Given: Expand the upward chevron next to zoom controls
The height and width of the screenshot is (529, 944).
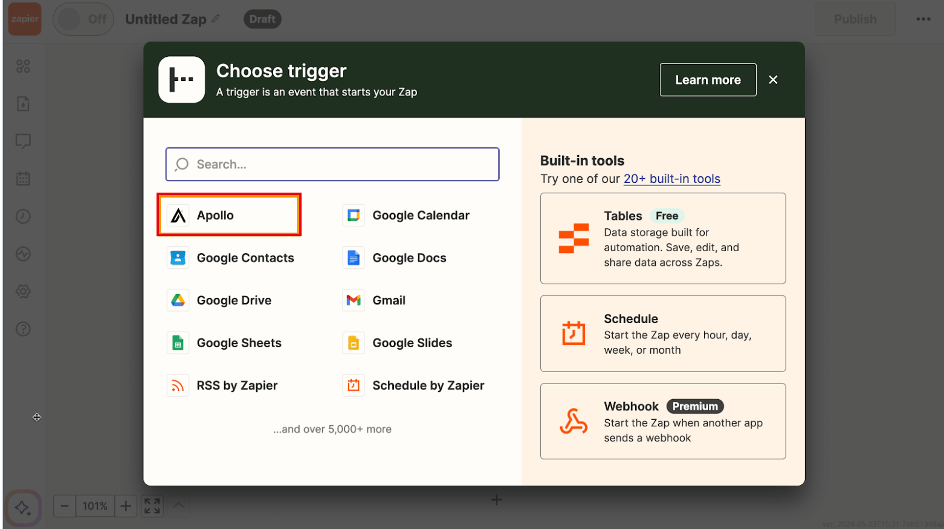Looking at the screenshot, I should tap(178, 505).
